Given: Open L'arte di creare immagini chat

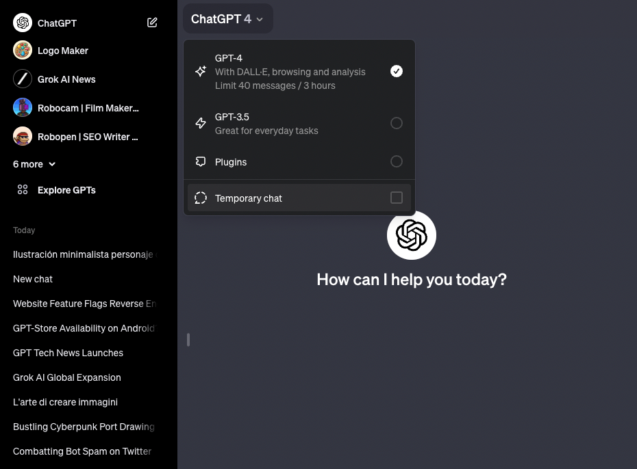Looking at the screenshot, I should [x=65, y=402].
